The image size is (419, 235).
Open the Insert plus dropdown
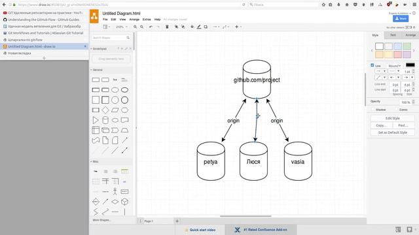(x=238, y=27)
